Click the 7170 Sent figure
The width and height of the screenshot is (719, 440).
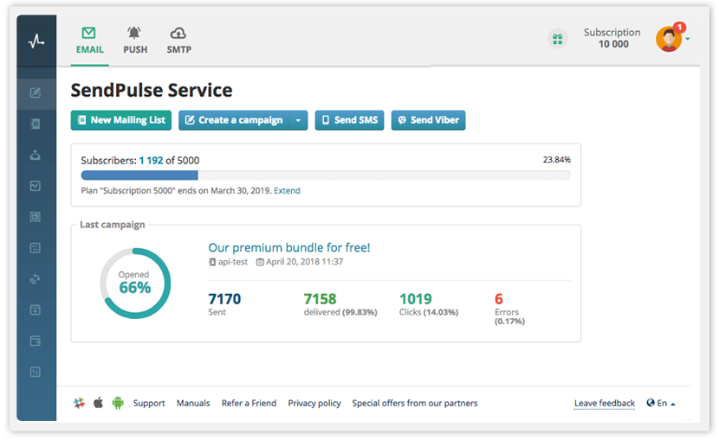click(x=224, y=299)
